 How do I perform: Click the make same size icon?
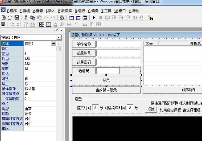coord(98,24)
